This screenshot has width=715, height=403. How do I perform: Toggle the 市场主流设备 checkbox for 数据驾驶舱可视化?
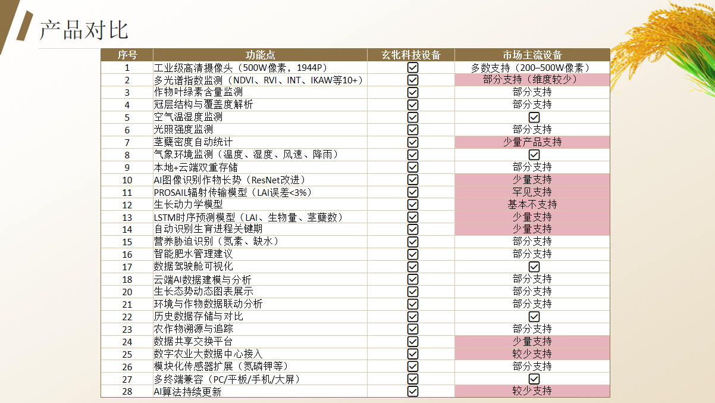point(534,267)
